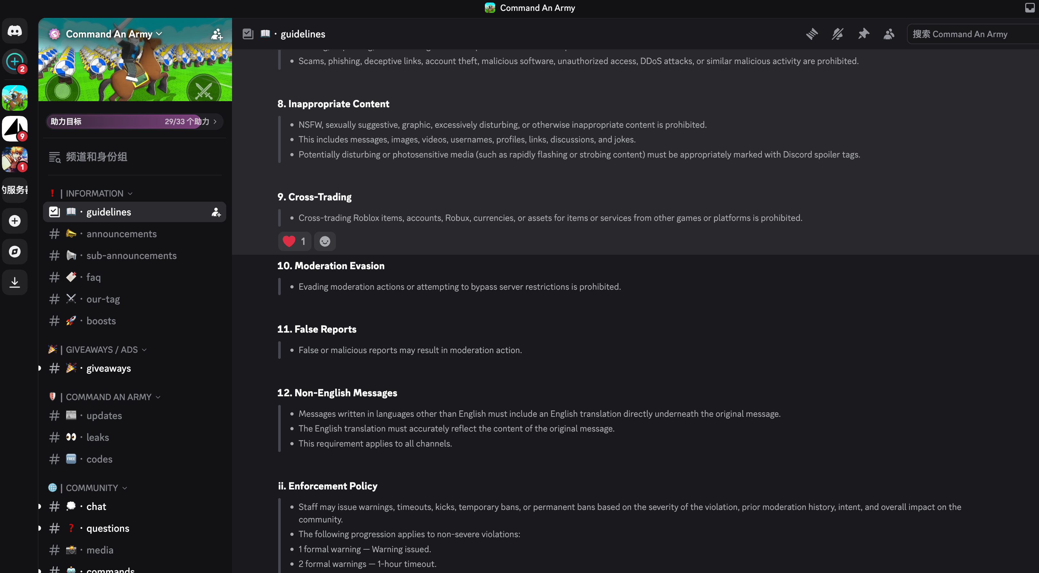Open the questions channel
Viewport: 1039px width, 573px height.
point(134,528)
